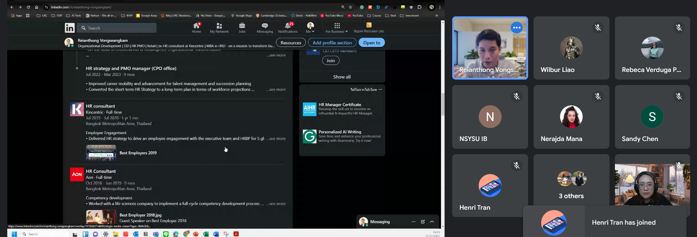This screenshot has width=697, height=237.
Task: Reload the LinkedIn page
Action: point(28,7)
